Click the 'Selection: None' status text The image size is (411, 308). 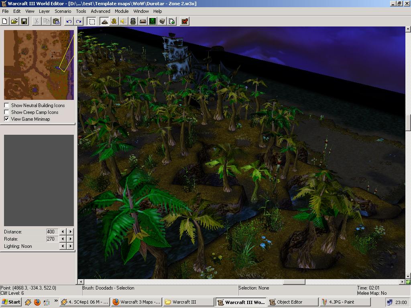pos(254,288)
